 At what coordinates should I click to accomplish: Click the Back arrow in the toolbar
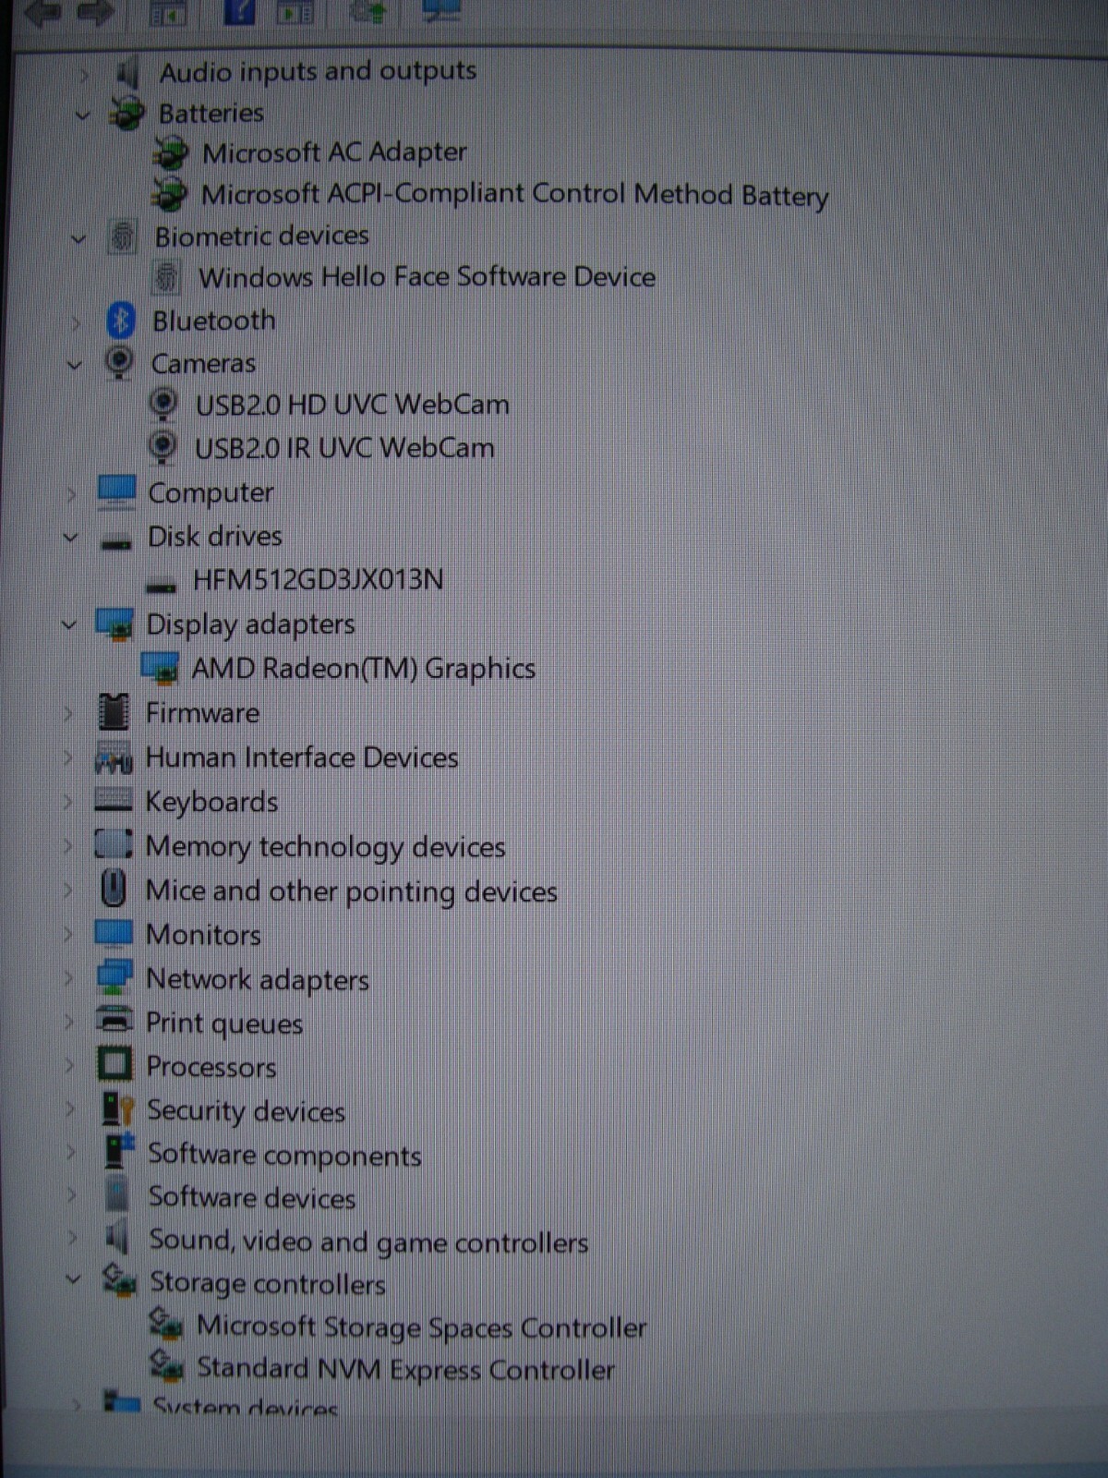pyautogui.click(x=42, y=11)
